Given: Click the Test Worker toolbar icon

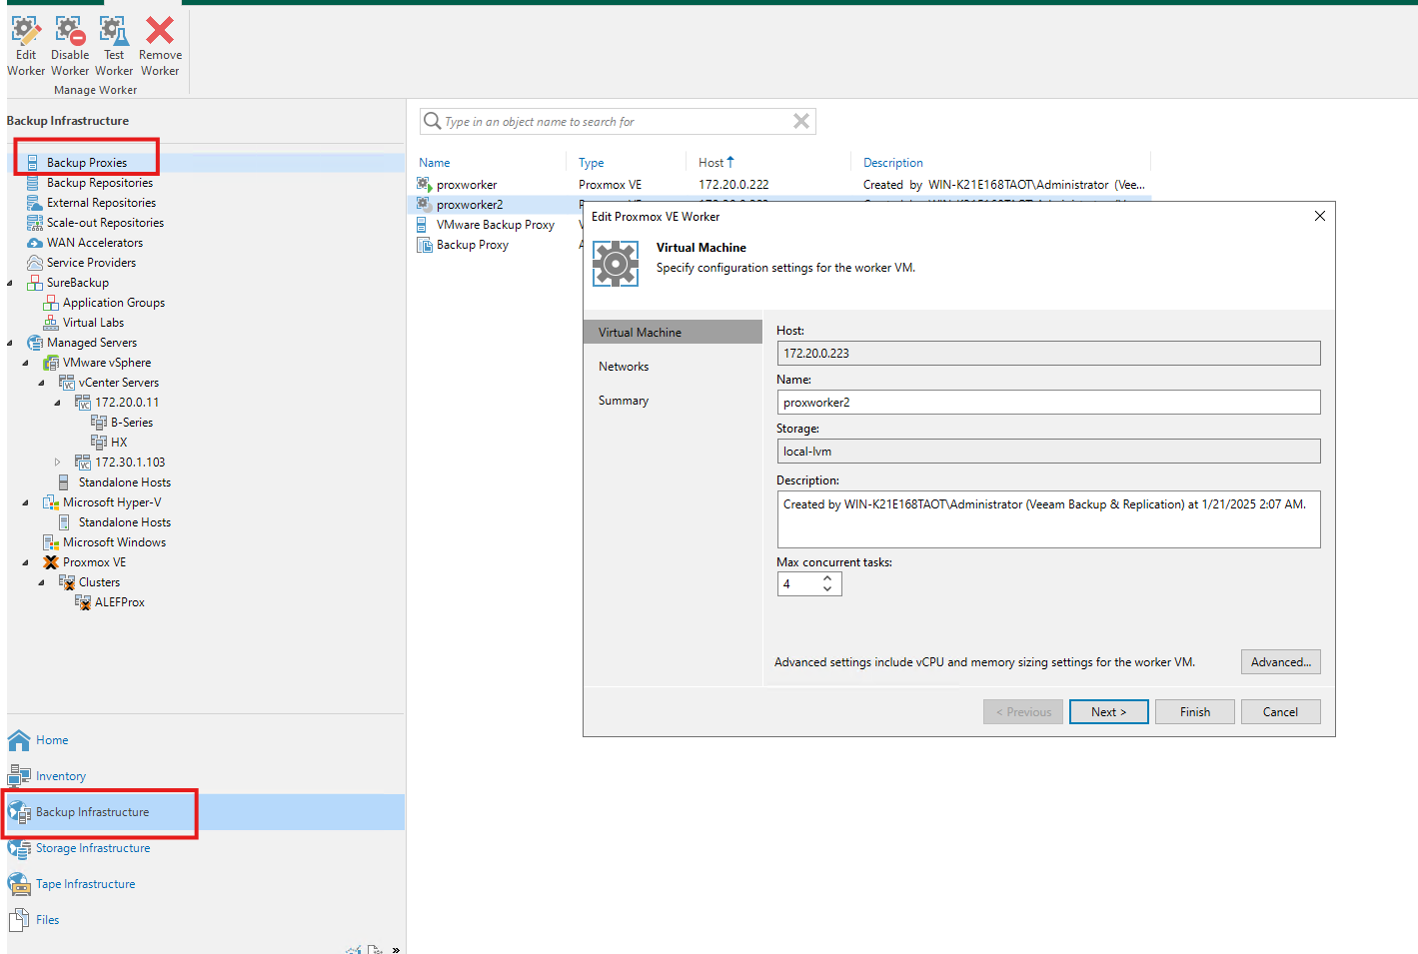Looking at the screenshot, I should click(x=114, y=31).
